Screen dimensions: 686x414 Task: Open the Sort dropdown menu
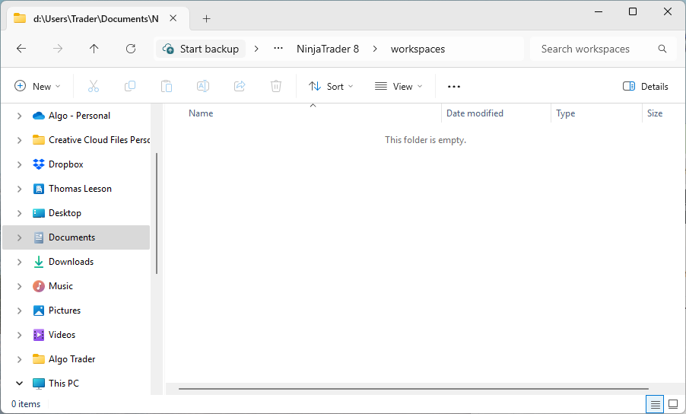point(331,86)
